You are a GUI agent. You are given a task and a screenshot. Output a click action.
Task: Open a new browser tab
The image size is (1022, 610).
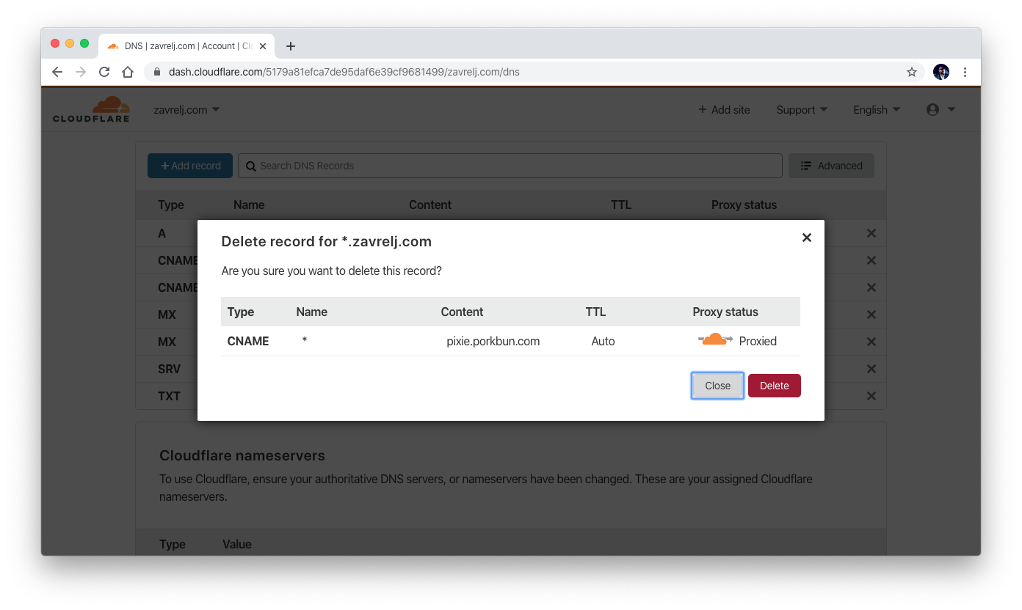[291, 46]
